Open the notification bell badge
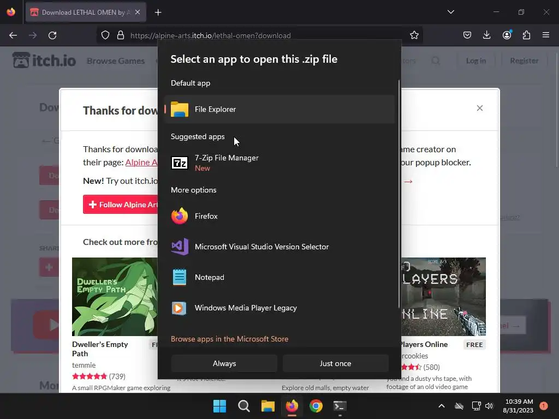The height and width of the screenshot is (419, 559). tap(544, 405)
